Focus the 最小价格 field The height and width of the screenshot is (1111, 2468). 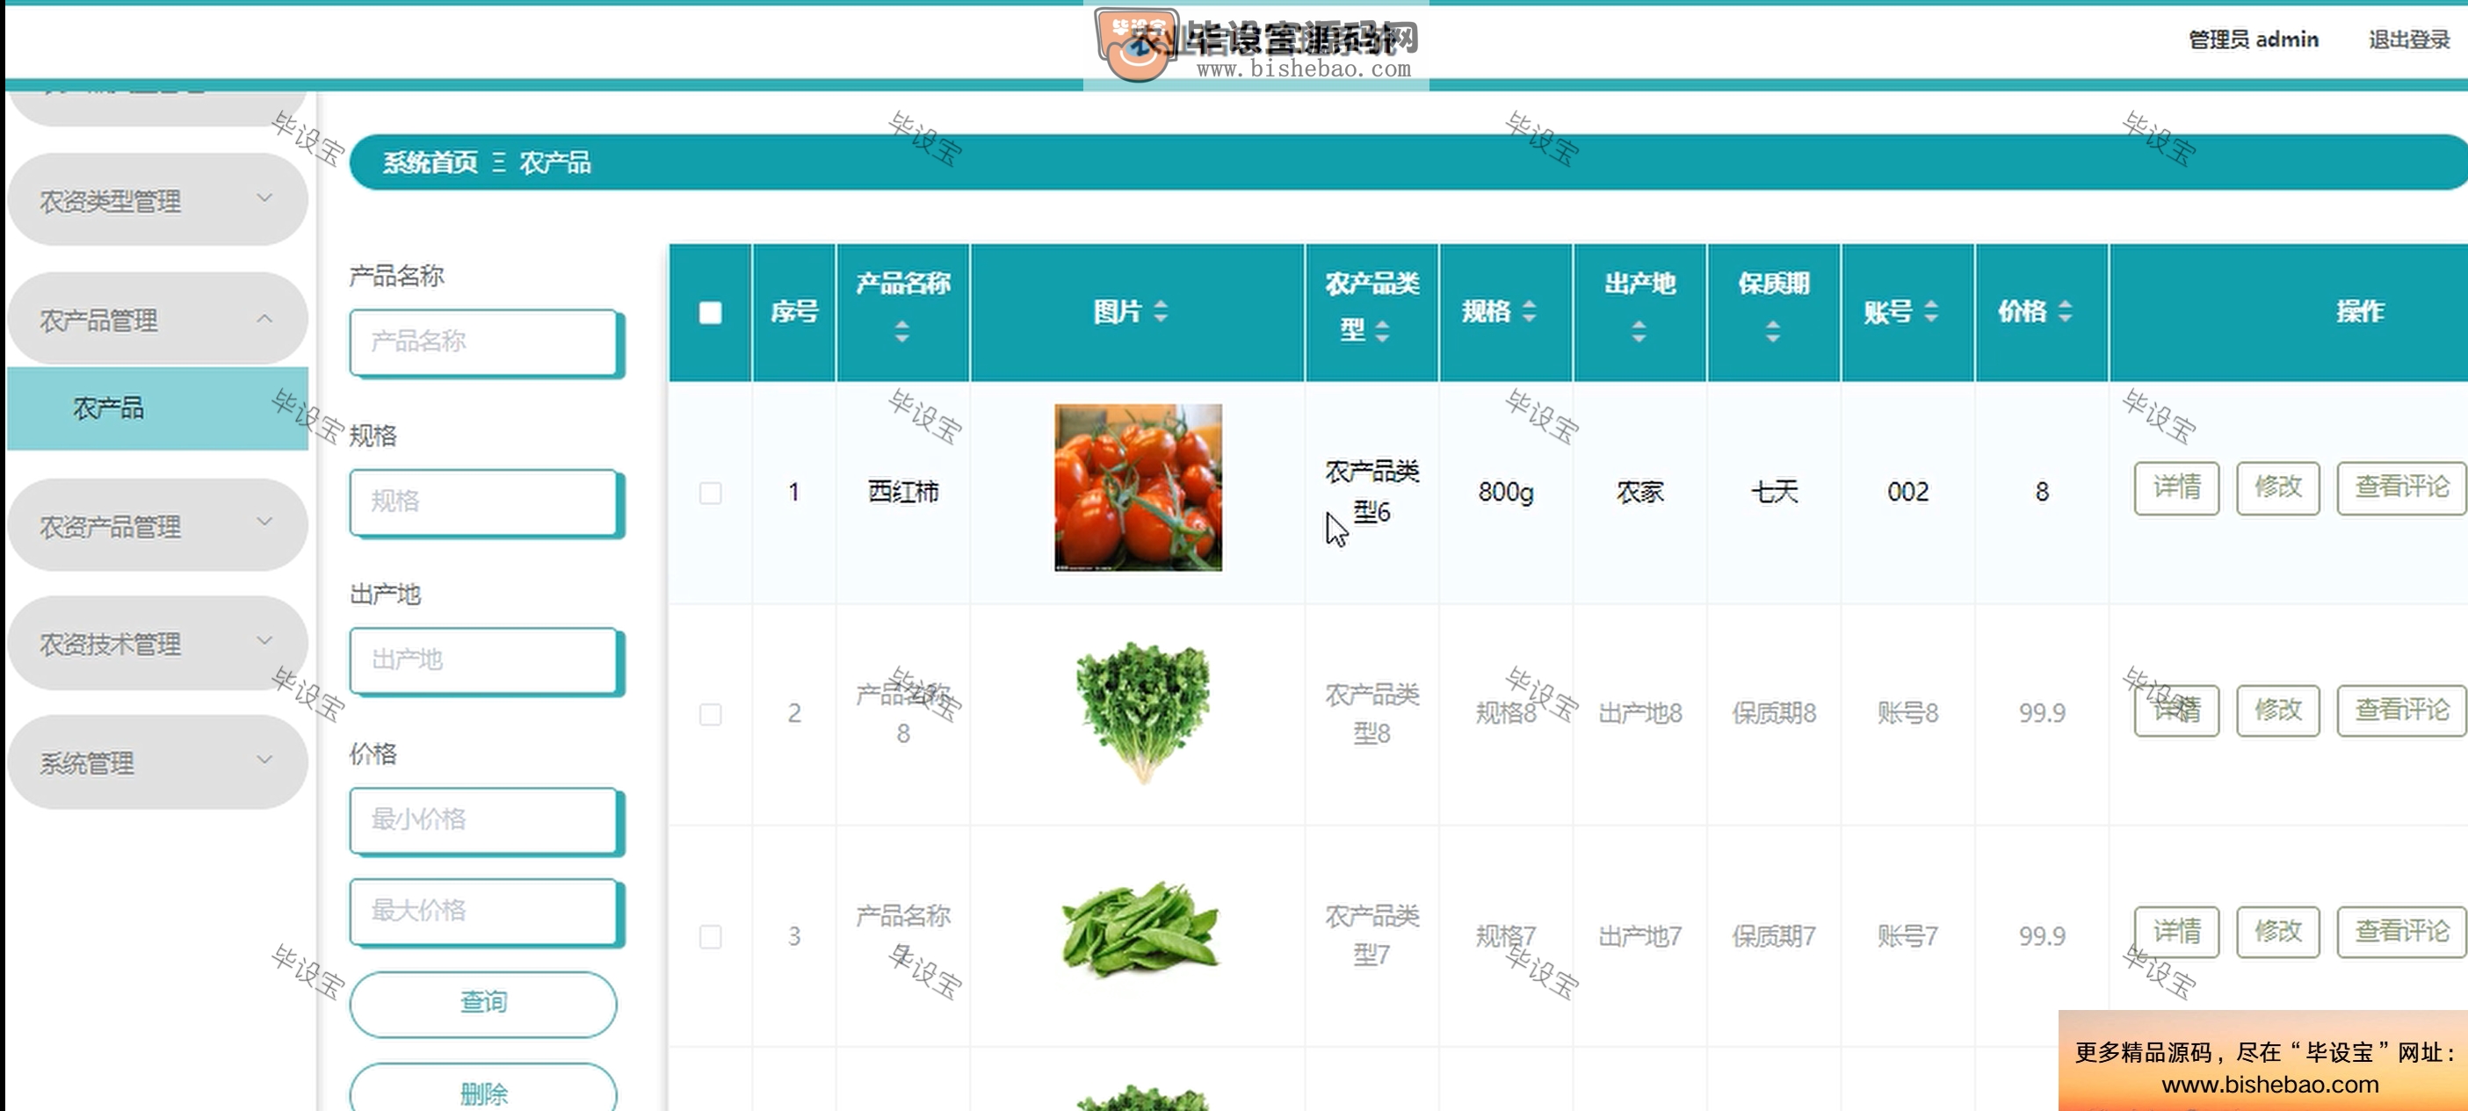click(485, 821)
